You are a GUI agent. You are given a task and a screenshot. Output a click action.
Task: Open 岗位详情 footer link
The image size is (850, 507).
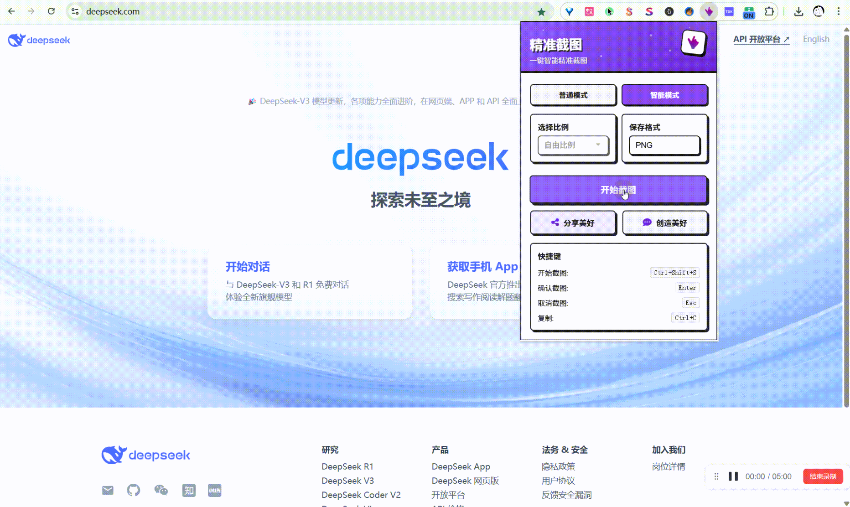(669, 466)
